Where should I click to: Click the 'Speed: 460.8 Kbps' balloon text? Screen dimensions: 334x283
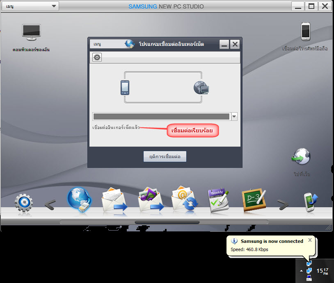(249, 249)
